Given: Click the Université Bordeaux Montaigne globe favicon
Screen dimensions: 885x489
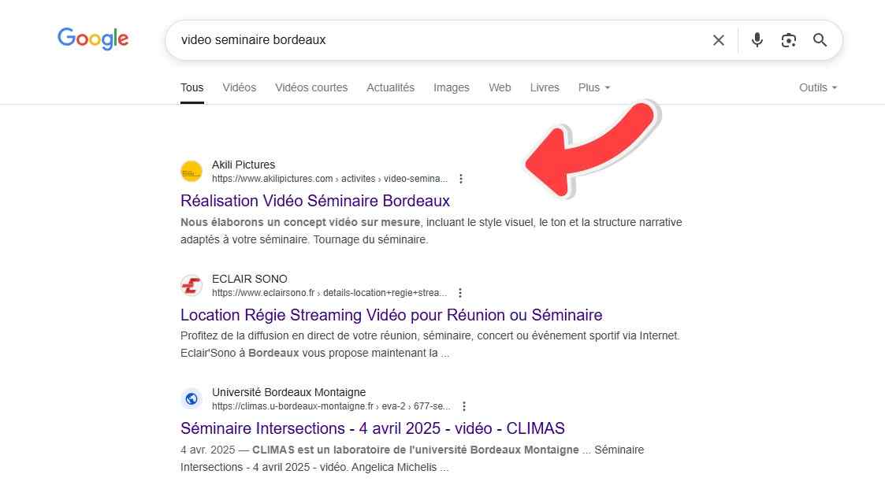Looking at the screenshot, I should tap(191, 398).
